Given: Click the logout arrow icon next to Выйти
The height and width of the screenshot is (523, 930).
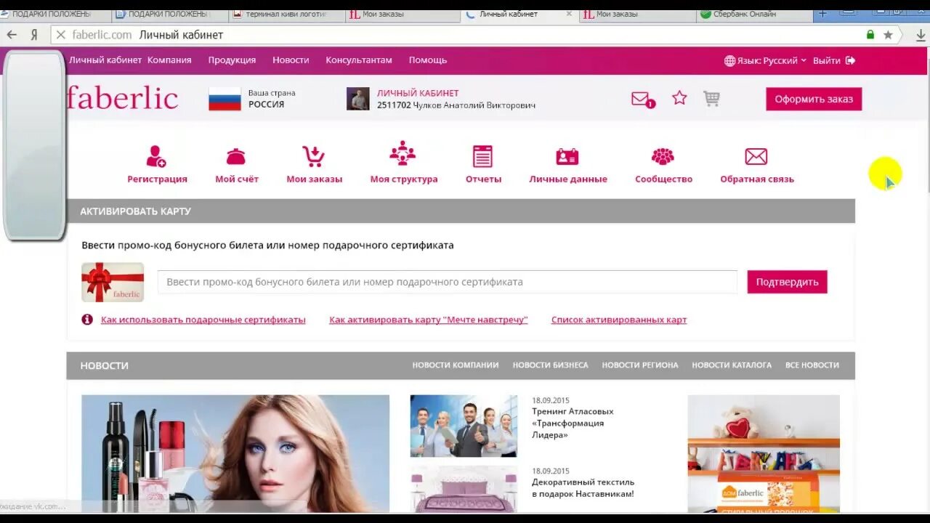Looking at the screenshot, I should point(851,60).
